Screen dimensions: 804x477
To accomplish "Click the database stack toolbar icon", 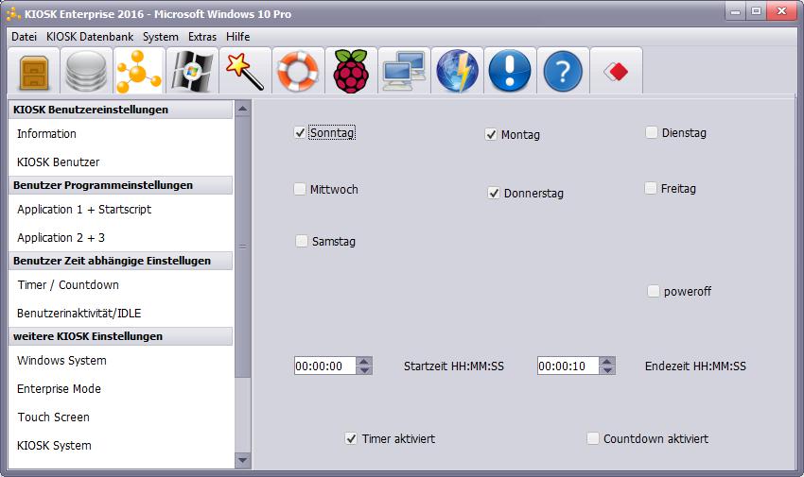I will pos(87,71).
